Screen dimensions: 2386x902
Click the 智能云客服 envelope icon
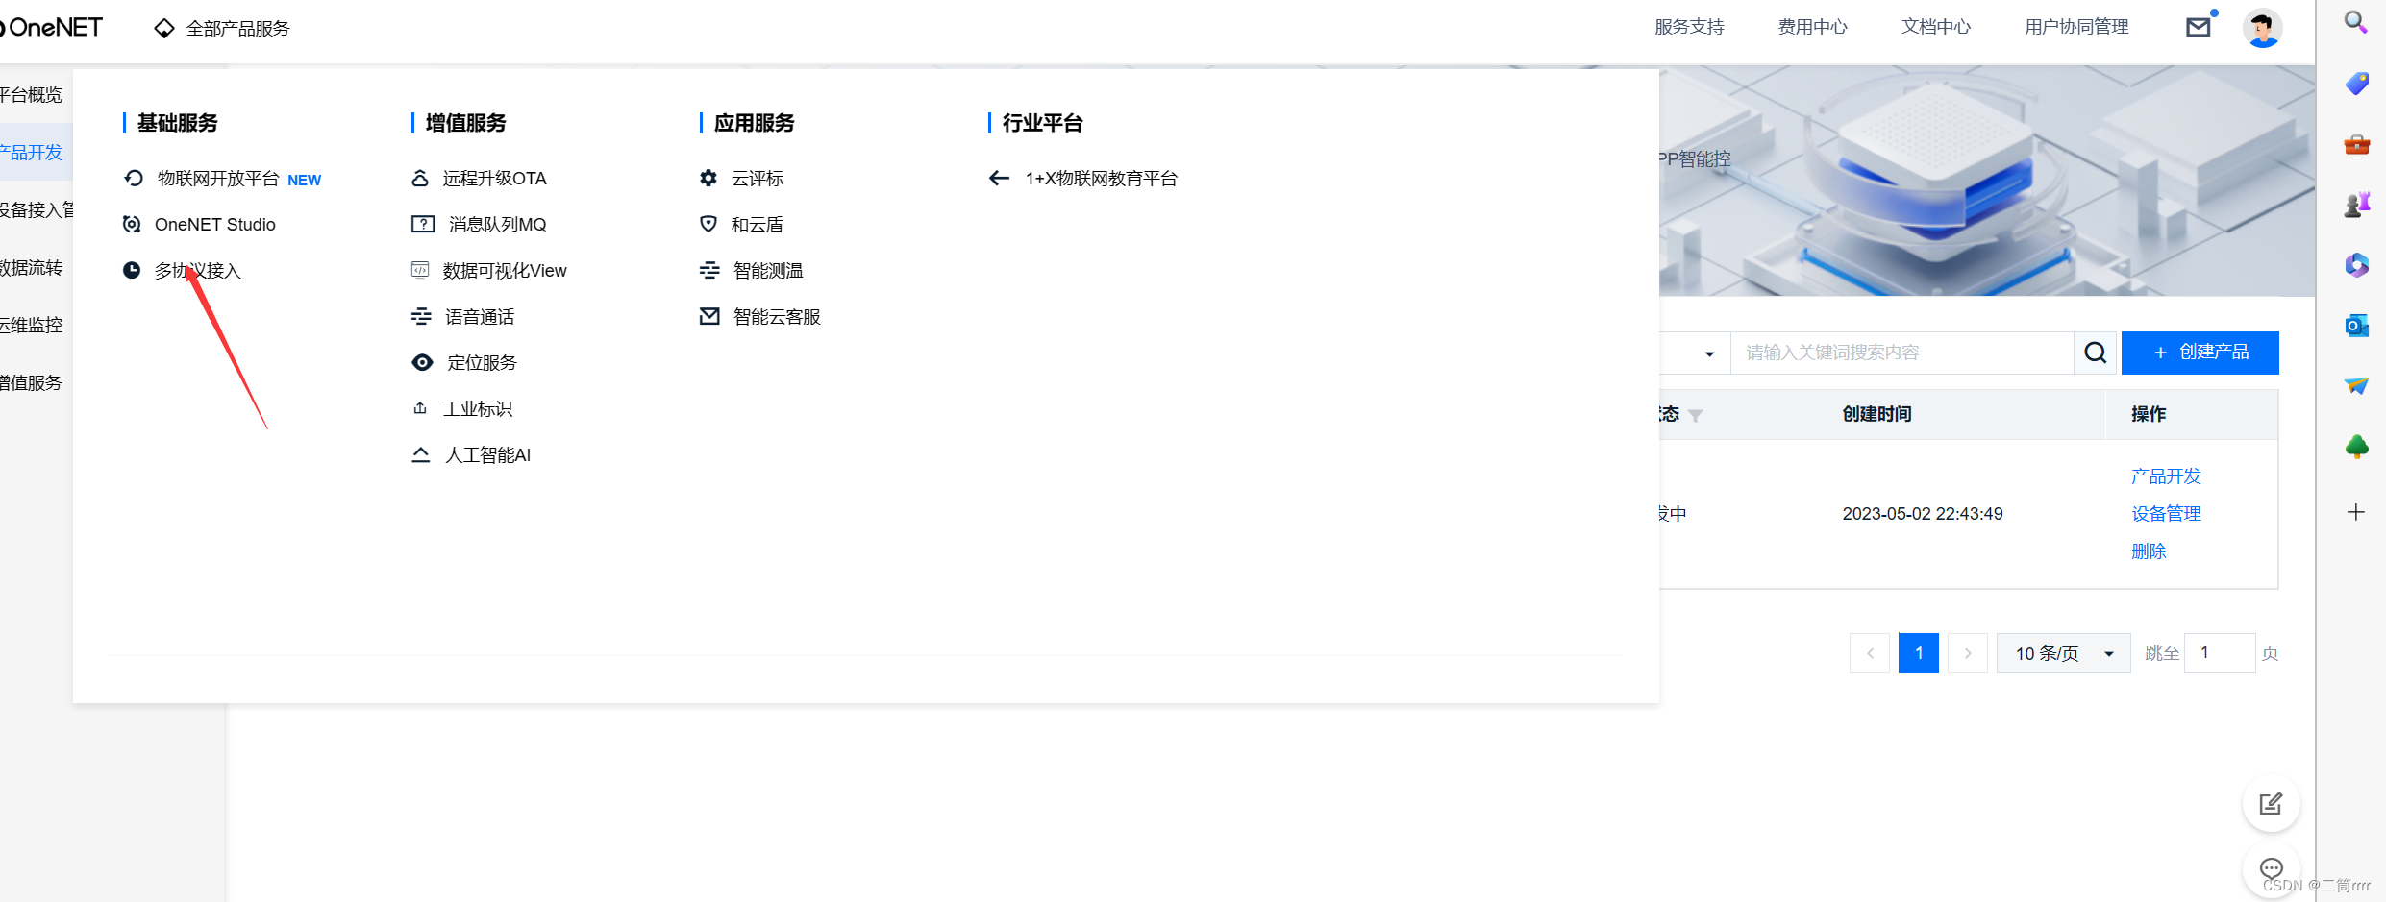tap(709, 316)
